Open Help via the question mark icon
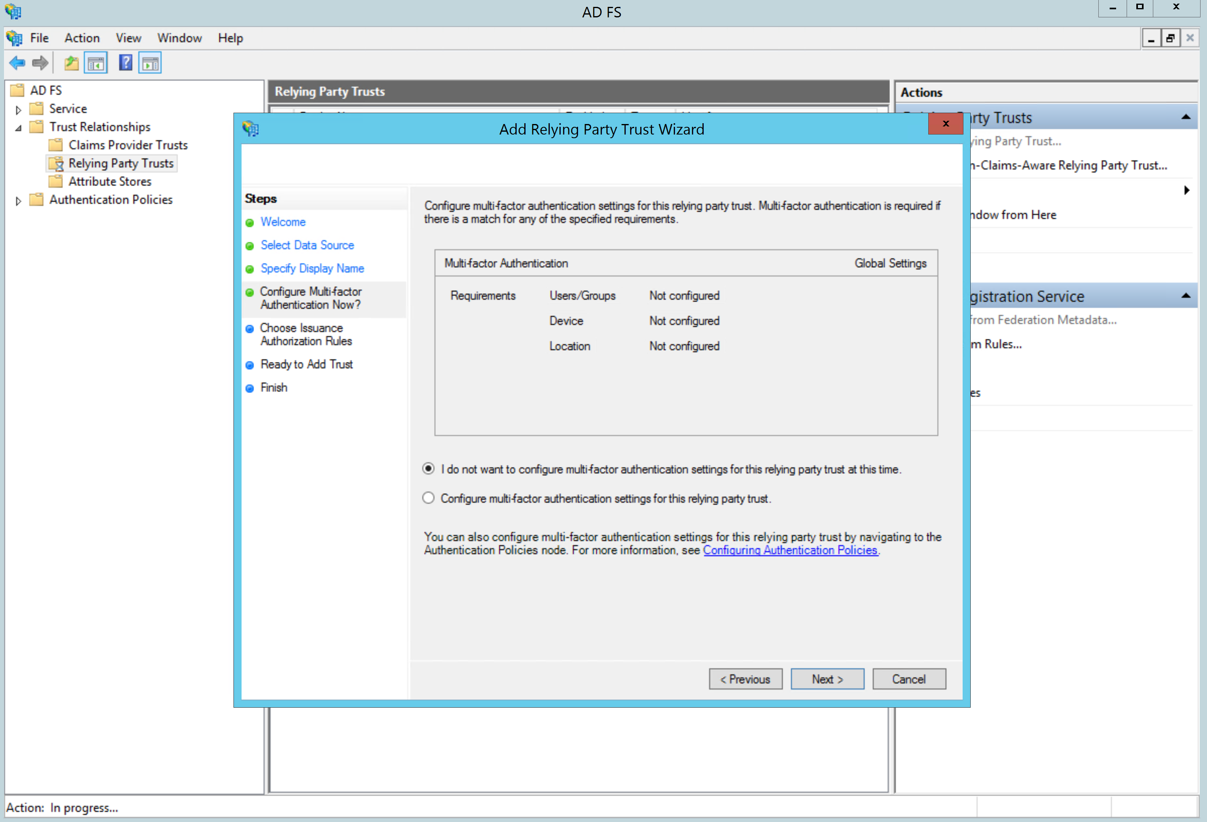Screen dimensions: 1207x822 tap(126, 63)
